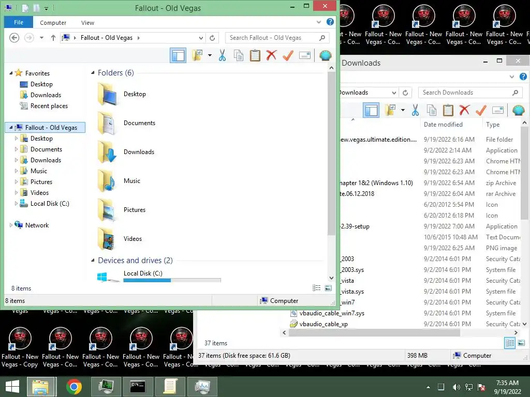The image size is (530, 397).
Task: Open the View ribbon tab in Fallout window
Action: pos(87,23)
